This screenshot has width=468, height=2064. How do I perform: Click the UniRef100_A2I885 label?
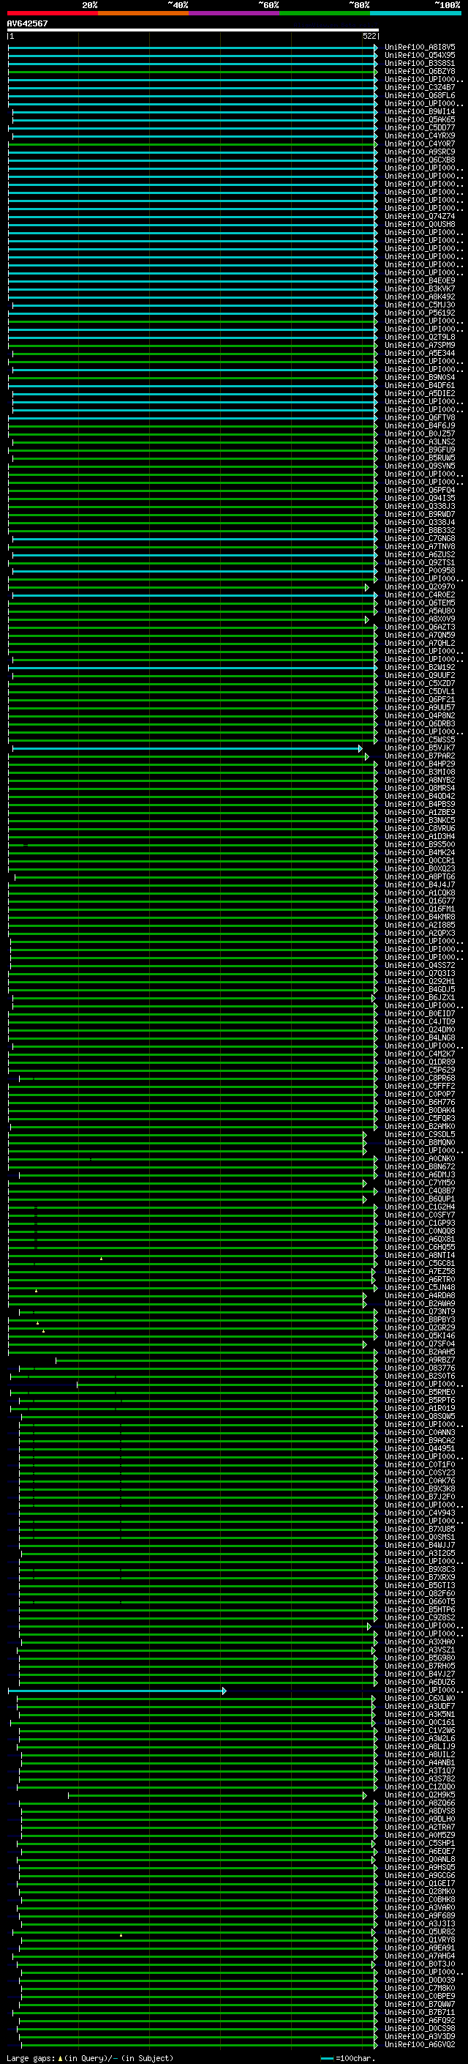(420, 925)
